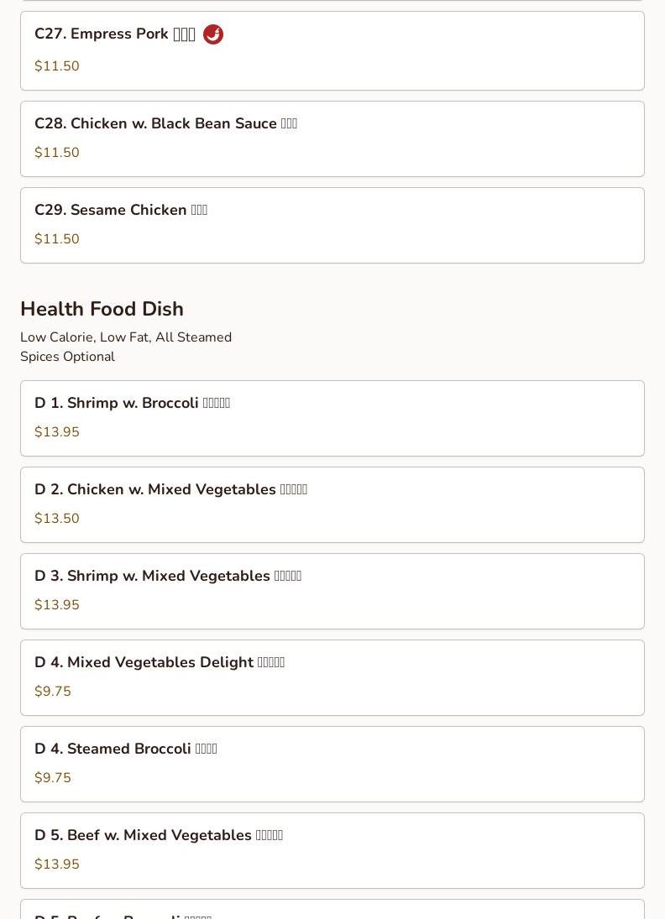The height and width of the screenshot is (919, 665).
Task: Click the spicy chili icon beside Empress Pork
Action: [213, 34]
